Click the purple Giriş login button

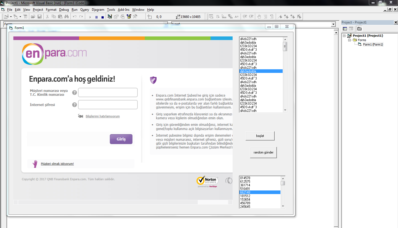[121, 139]
